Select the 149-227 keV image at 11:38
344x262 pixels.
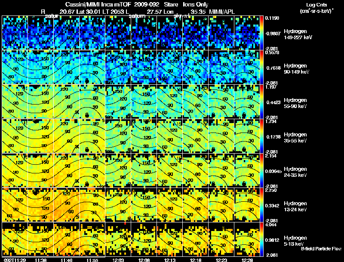40,33
